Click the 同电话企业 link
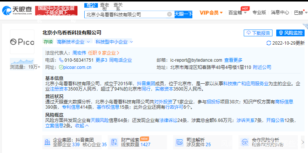 pos(121,60)
